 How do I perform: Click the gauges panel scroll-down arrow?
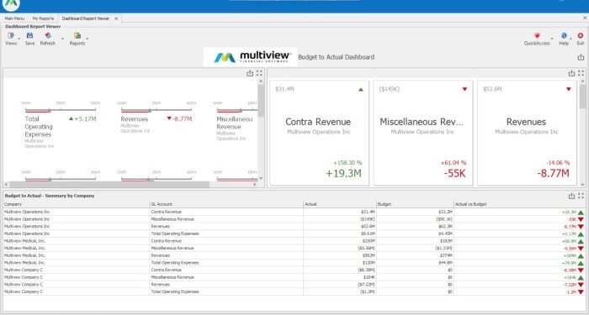click(x=261, y=178)
